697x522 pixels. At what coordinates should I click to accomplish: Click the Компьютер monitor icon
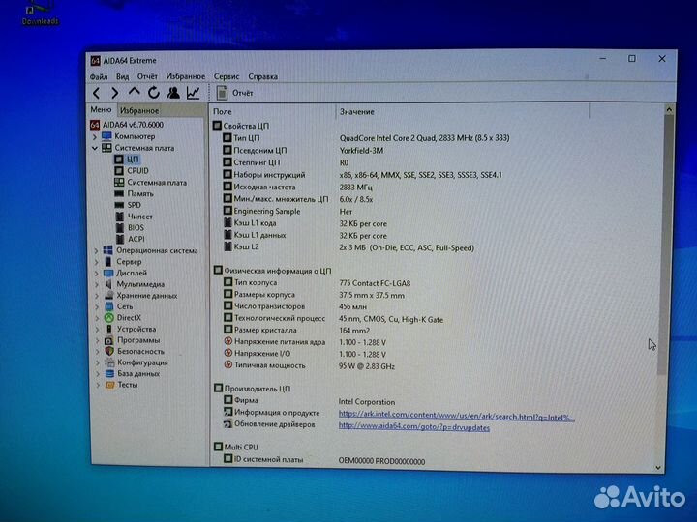[106, 136]
